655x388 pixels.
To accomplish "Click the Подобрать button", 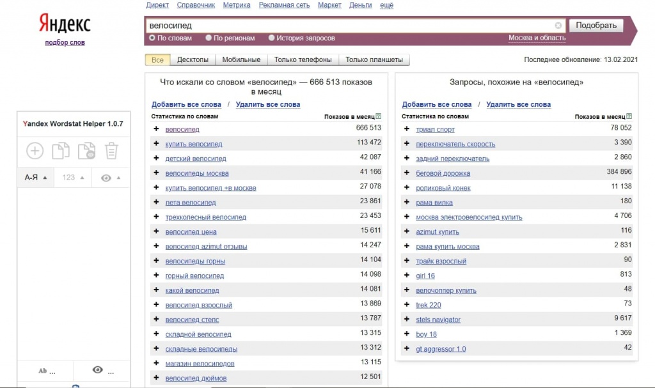I will coord(596,25).
